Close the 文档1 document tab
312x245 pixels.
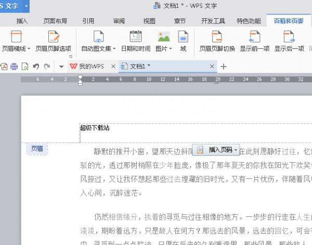click(212, 66)
